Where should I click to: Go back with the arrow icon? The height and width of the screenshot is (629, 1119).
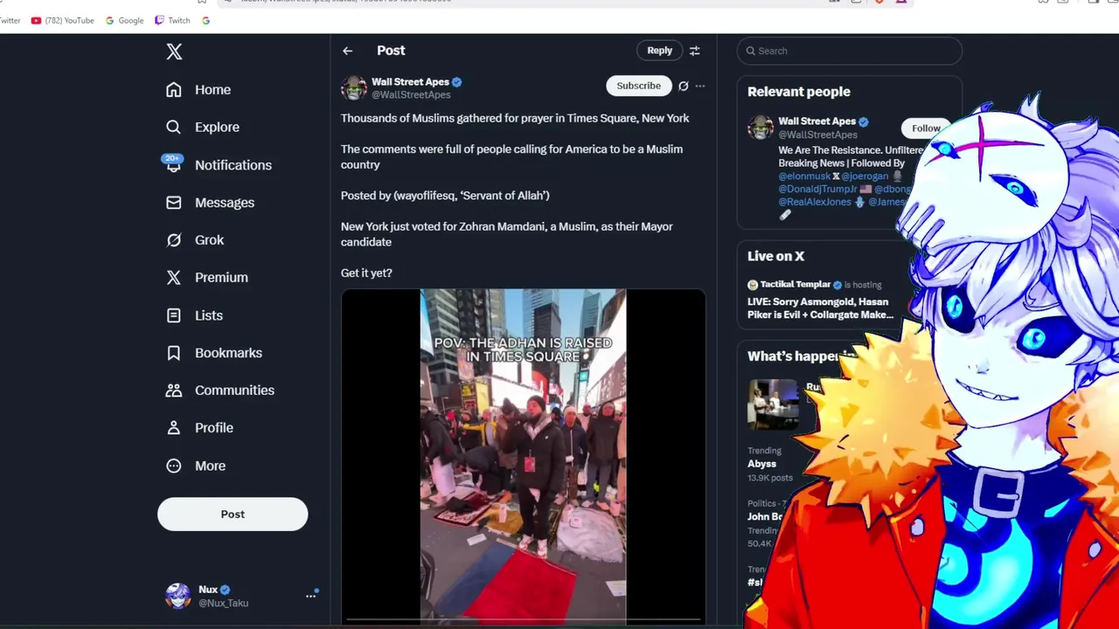pos(348,51)
